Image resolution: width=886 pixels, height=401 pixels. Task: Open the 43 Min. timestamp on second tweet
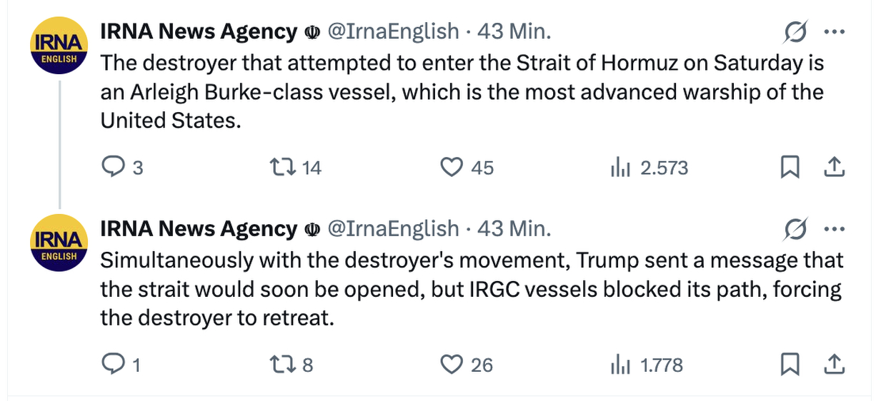[514, 228]
